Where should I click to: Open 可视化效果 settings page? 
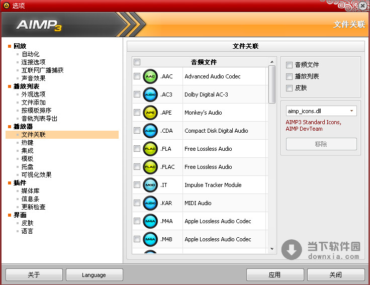pos(36,174)
